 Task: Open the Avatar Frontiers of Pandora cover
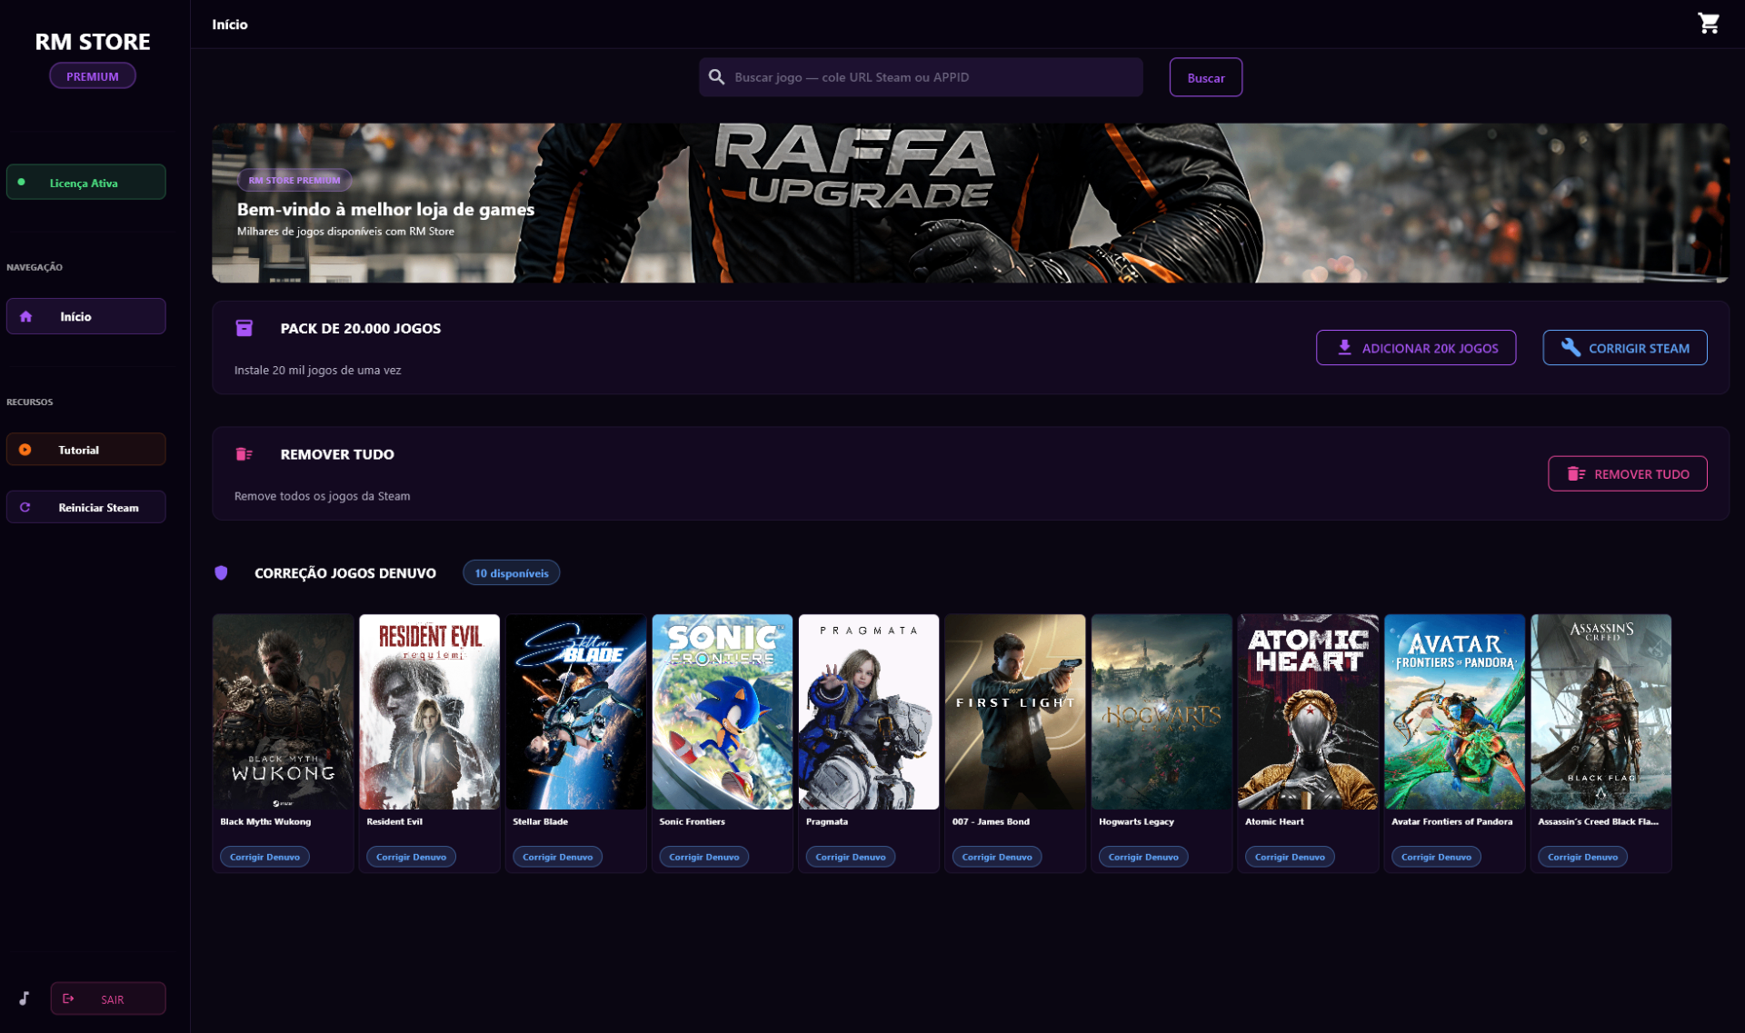(x=1454, y=711)
